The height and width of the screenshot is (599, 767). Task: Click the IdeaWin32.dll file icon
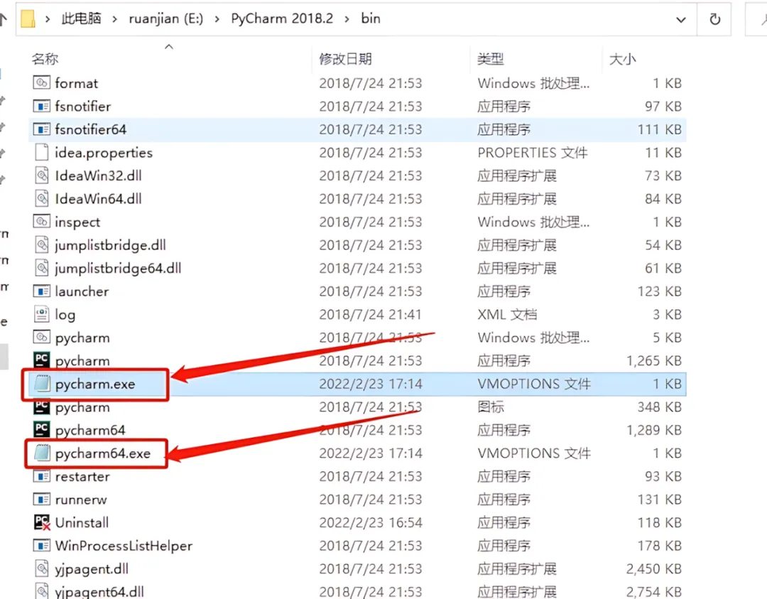pos(42,176)
